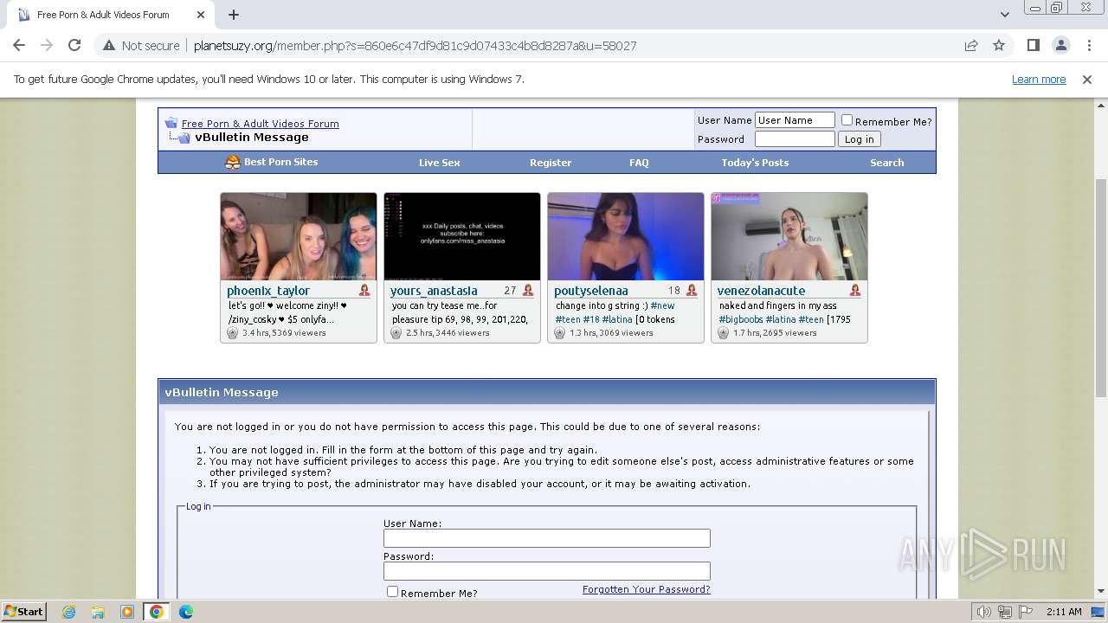Focus the header User Name field
The width and height of the screenshot is (1108, 623).
click(795, 120)
